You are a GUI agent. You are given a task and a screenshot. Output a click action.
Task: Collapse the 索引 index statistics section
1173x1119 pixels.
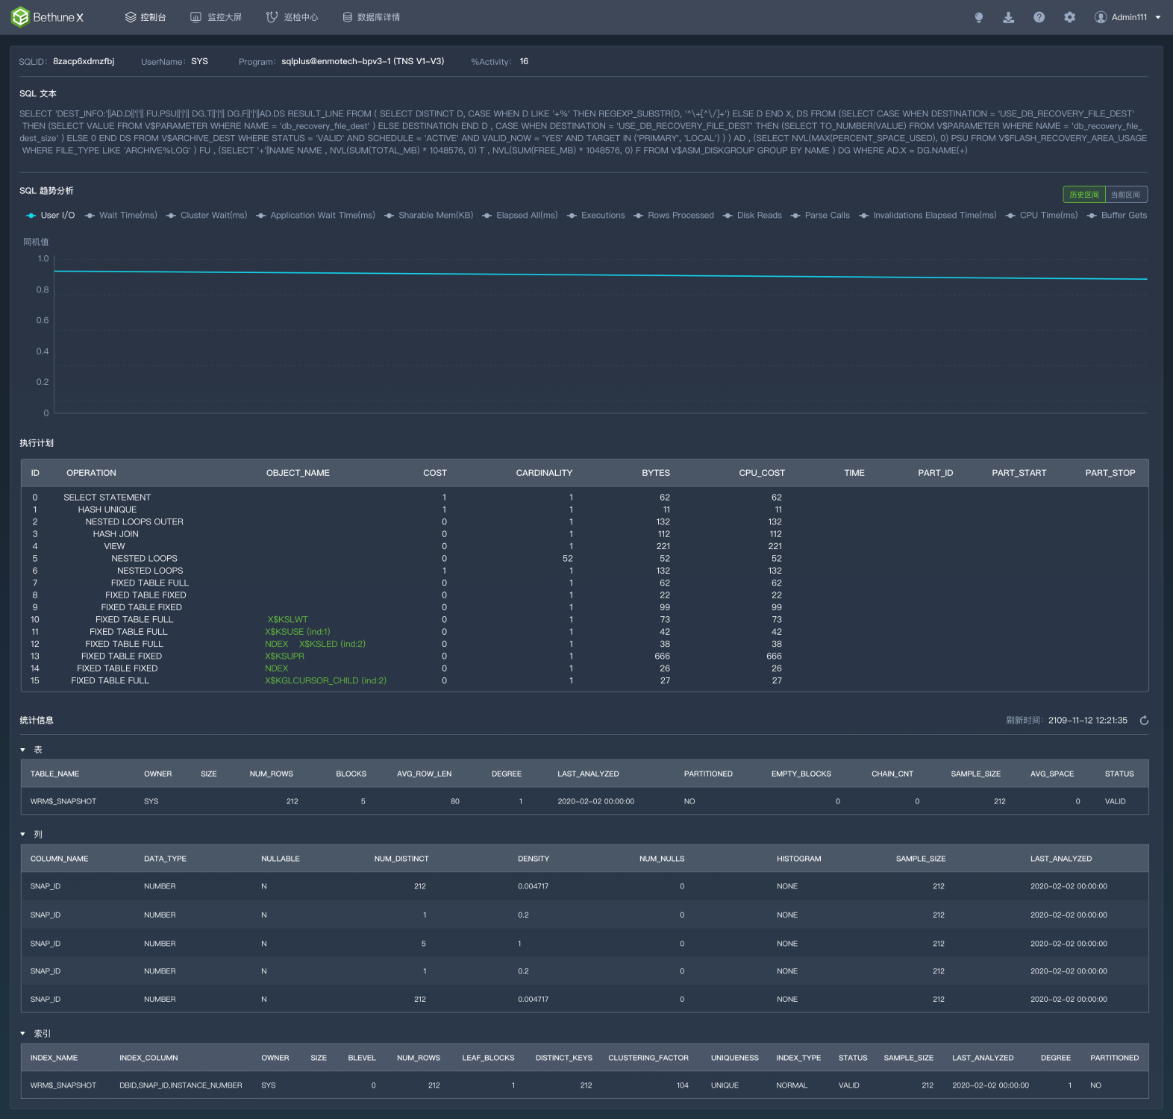[23, 1034]
